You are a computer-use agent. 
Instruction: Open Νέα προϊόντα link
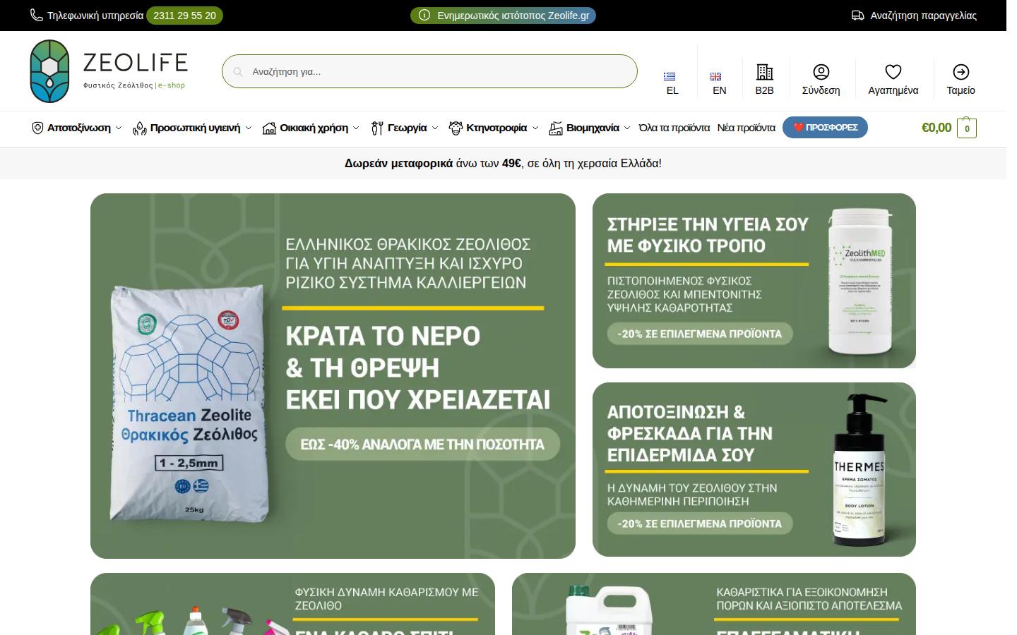point(746,128)
